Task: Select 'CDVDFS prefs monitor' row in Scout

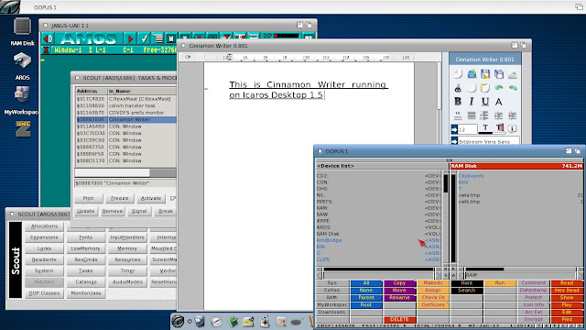Action: coord(126,113)
